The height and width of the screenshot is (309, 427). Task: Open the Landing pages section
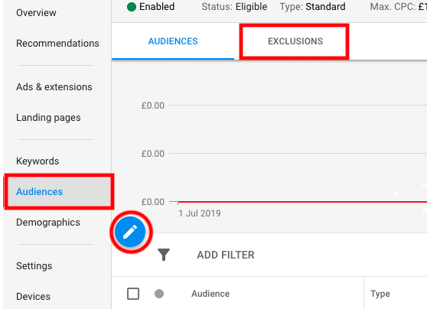(48, 118)
